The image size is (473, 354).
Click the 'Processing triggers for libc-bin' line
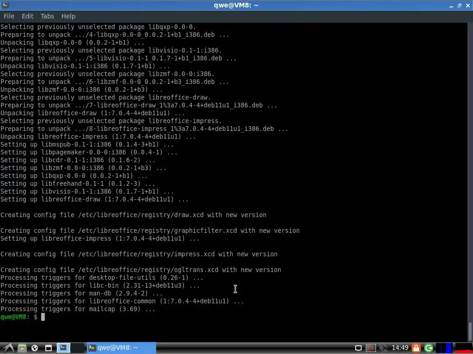tap(100, 286)
